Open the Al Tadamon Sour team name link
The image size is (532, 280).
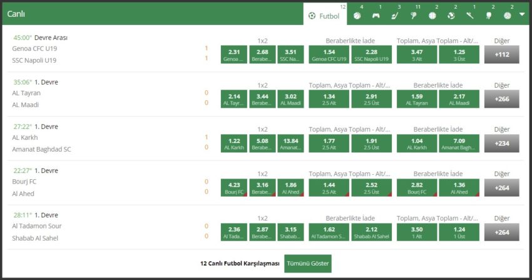(37, 226)
